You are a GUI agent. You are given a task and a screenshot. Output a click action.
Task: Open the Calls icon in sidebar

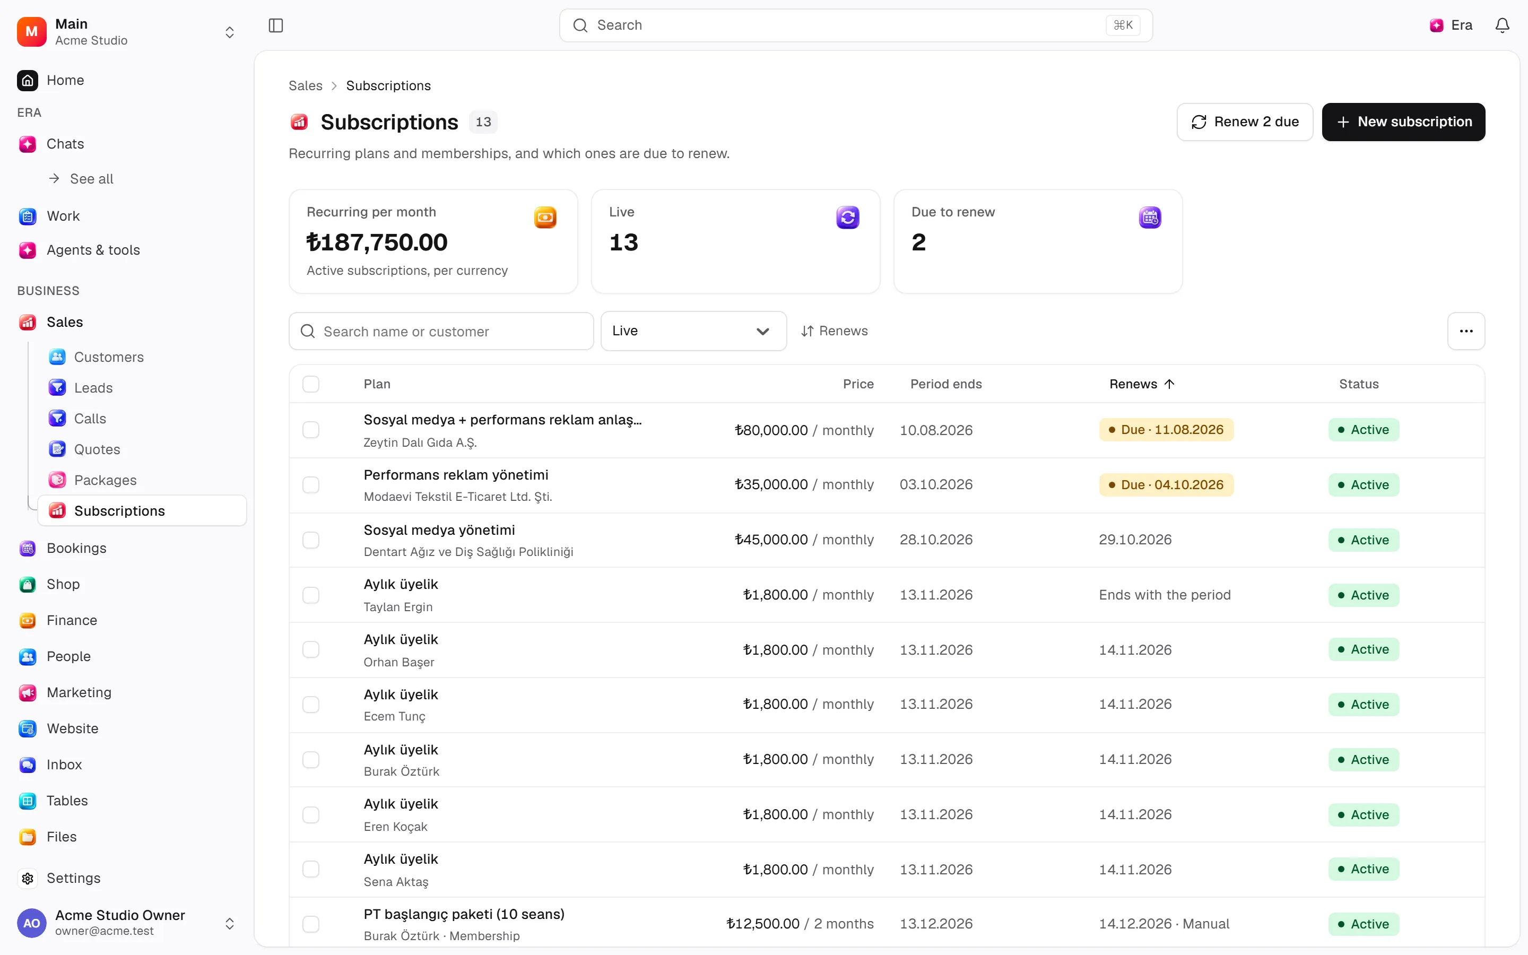[x=57, y=418]
